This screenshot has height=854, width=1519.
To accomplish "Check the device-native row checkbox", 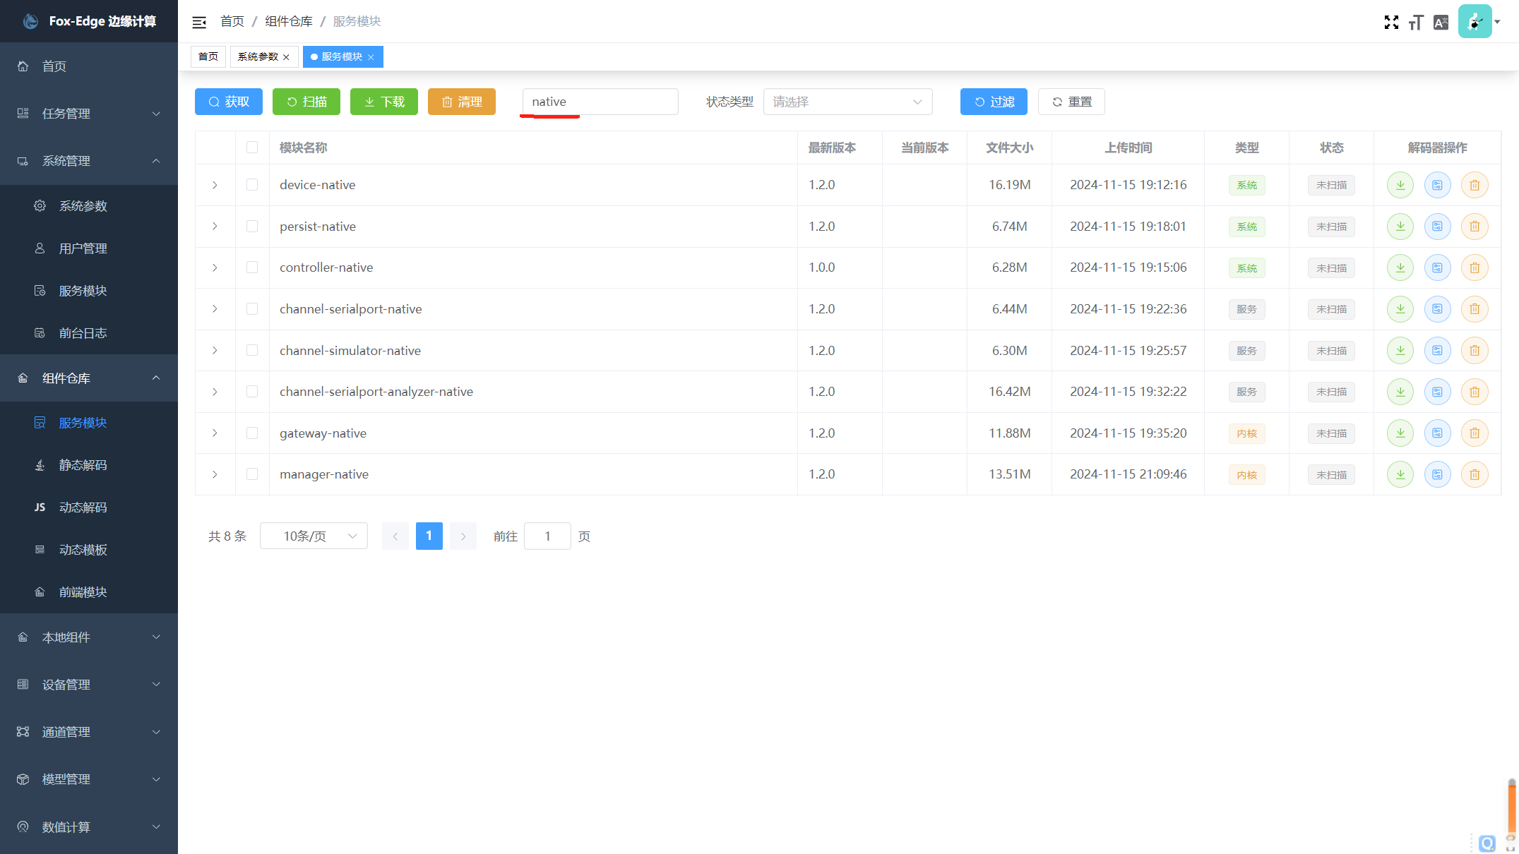I will click(252, 185).
